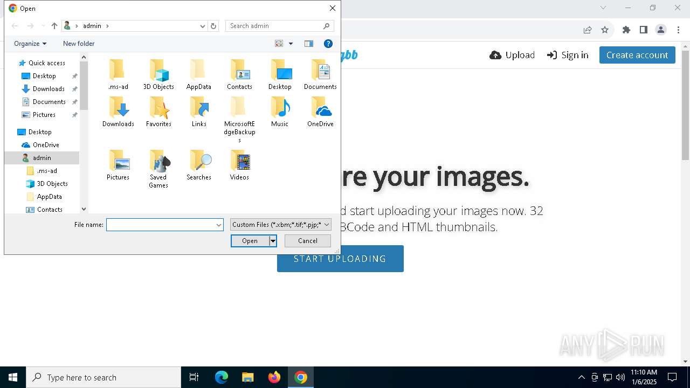The image size is (690, 388).
Task: Open the .ms-ad folder in file list
Action: pos(118,74)
